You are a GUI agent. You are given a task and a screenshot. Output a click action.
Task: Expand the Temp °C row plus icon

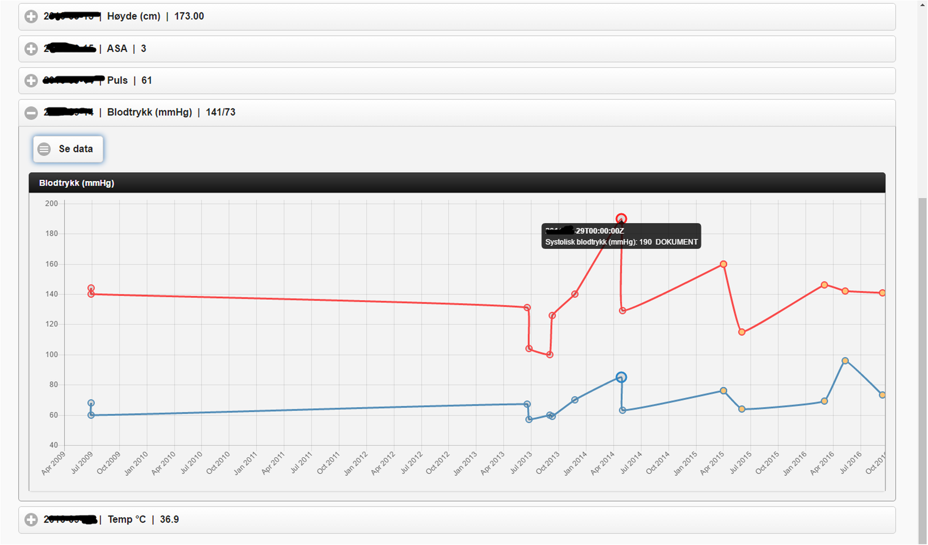[31, 520]
